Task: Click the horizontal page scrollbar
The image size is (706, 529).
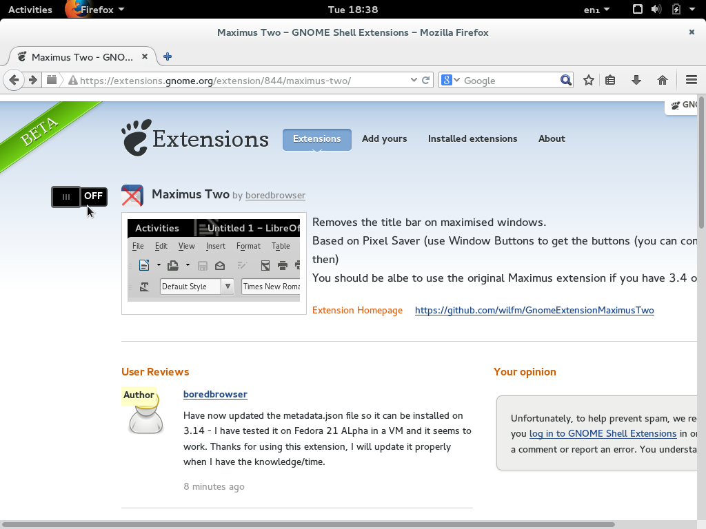Action: point(308,524)
